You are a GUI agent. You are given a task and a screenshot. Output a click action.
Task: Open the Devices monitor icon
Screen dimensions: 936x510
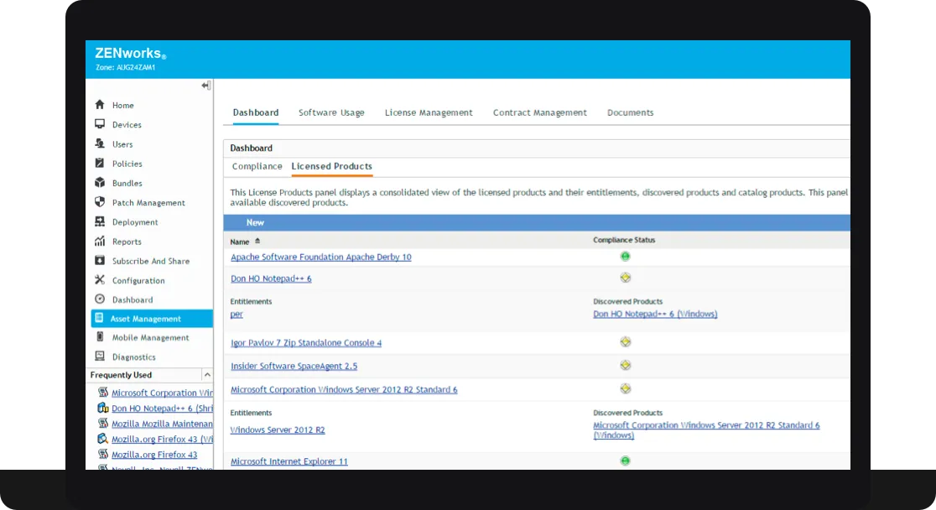[x=99, y=124]
